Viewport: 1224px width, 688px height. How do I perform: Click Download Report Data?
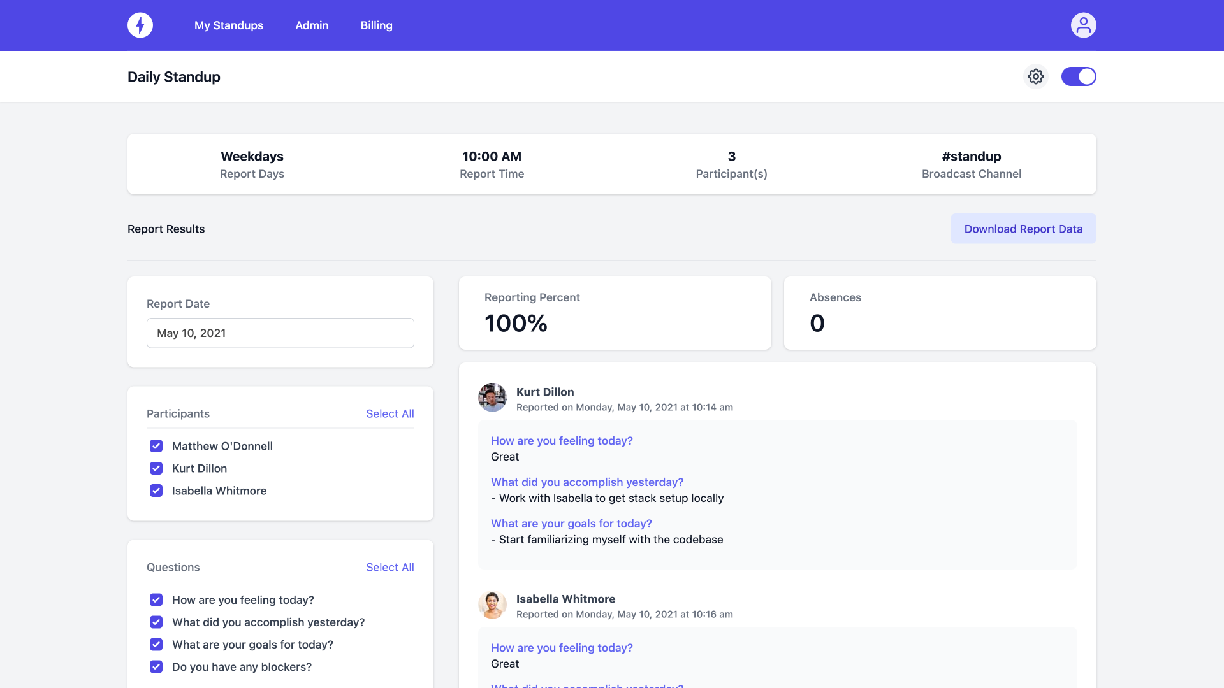[1023, 228]
